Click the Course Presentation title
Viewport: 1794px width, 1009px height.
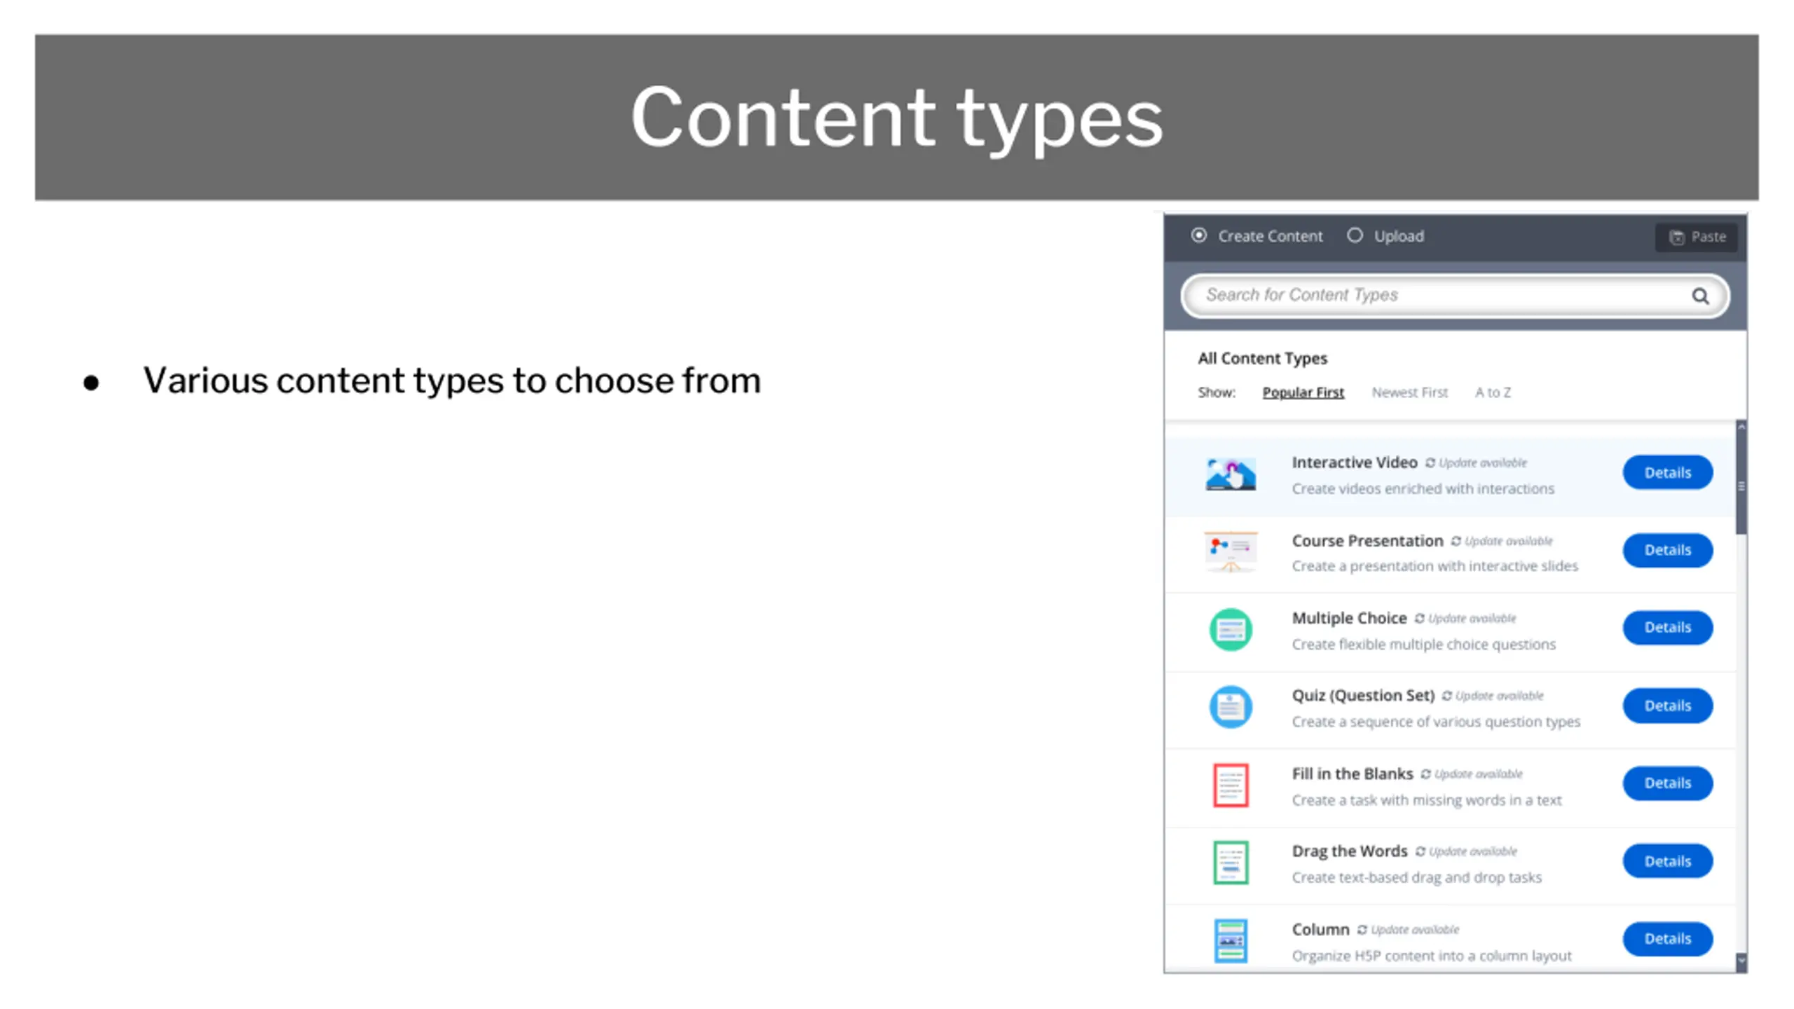pos(1367,541)
